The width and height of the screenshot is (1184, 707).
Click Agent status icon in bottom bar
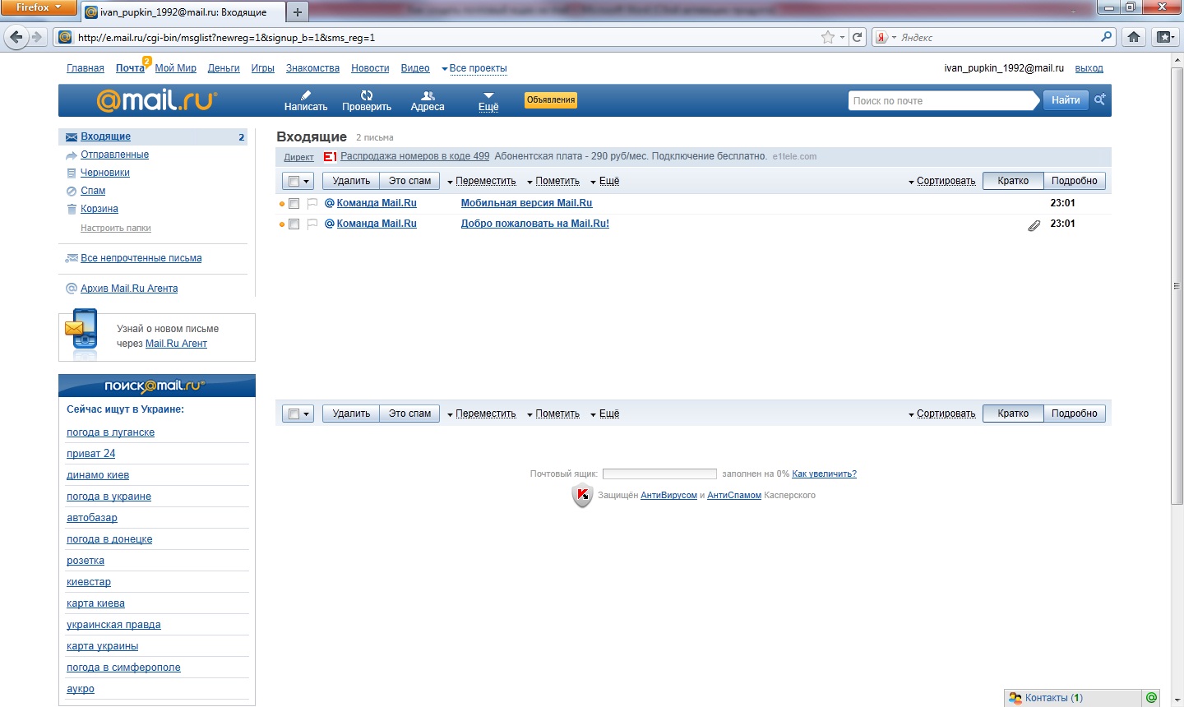coord(1152,698)
